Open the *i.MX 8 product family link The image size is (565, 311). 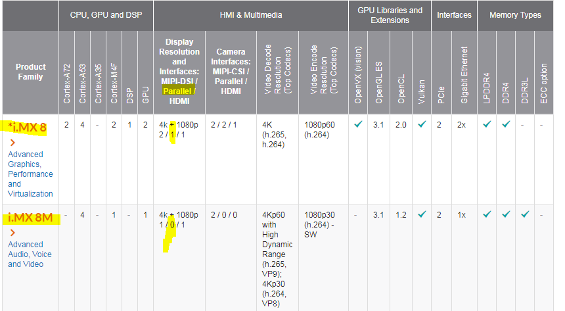pos(27,127)
